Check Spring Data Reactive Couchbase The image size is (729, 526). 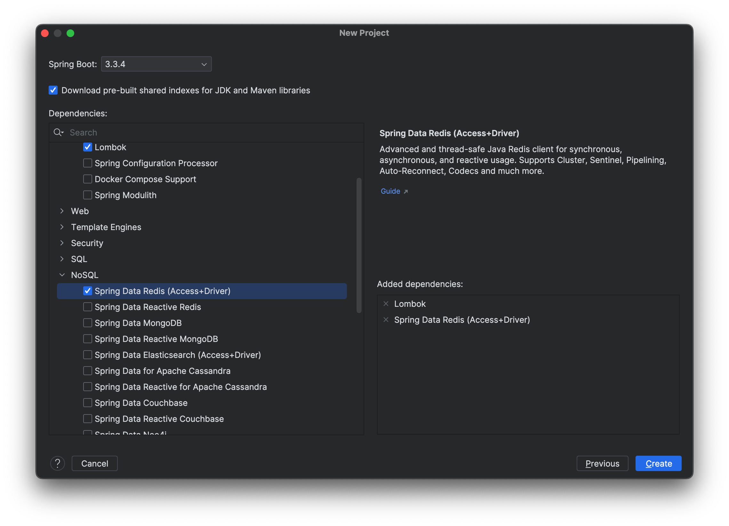click(x=87, y=419)
